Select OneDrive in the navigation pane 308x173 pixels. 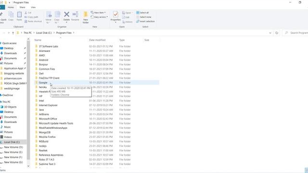point(8,95)
